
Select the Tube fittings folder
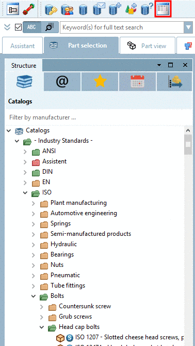[x=68, y=285]
